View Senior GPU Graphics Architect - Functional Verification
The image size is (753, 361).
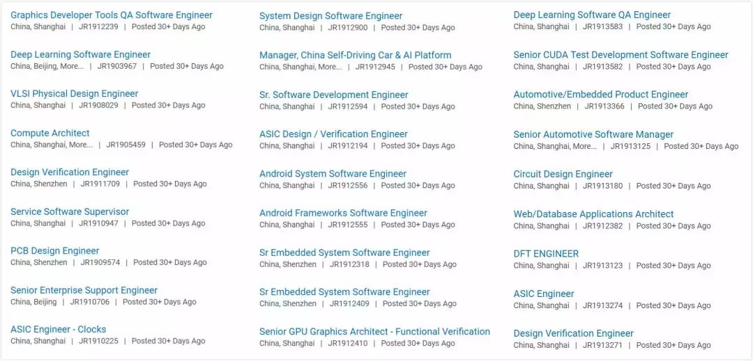tap(374, 331)
